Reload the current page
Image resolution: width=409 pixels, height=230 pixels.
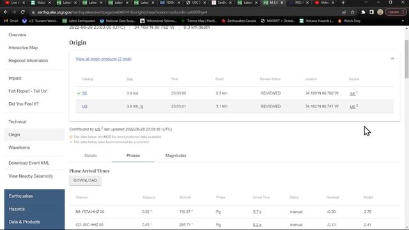point(23,12)
